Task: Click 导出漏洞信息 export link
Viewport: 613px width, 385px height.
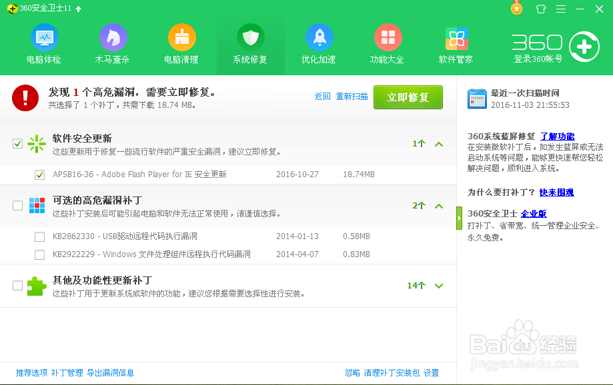Action: pos(110,373)
